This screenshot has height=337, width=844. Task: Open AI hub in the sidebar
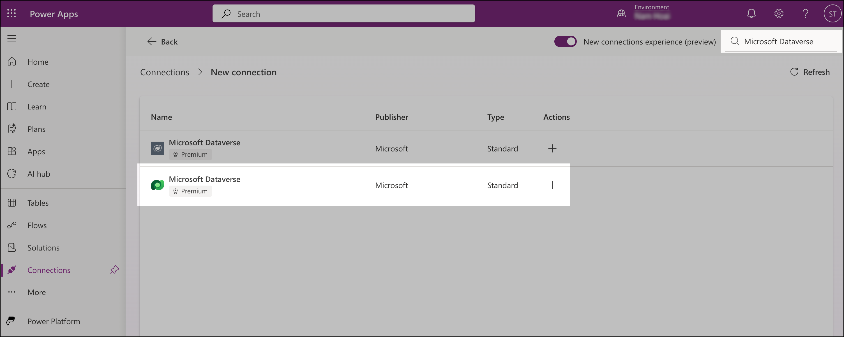pyautogui.click(x=63, y=174)
